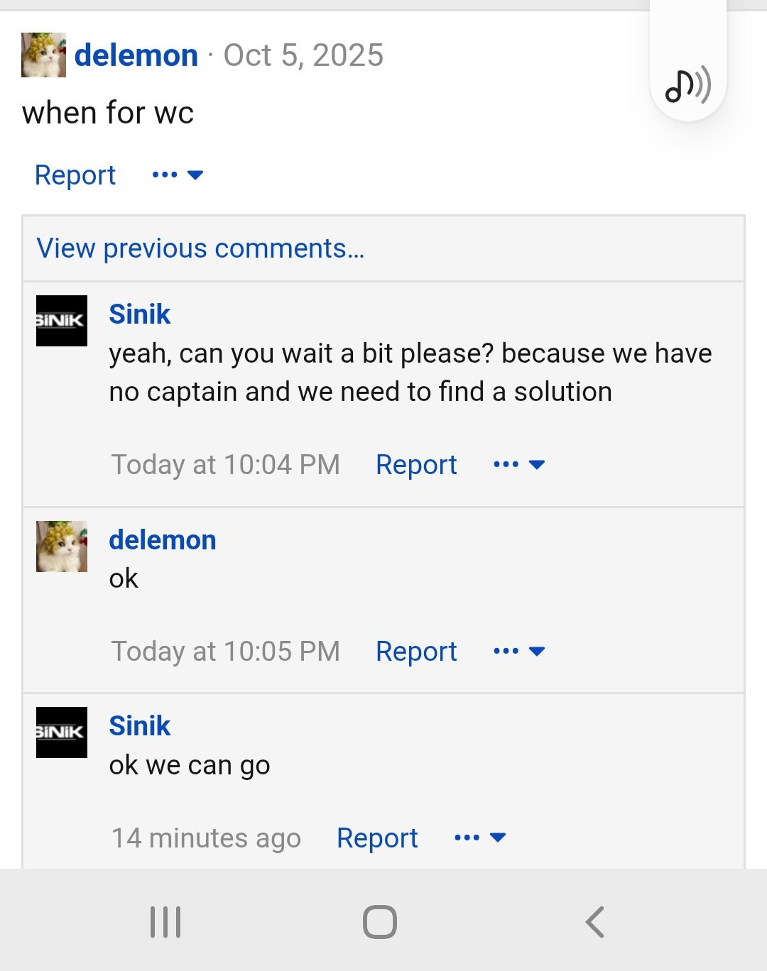Report delemon's 'ok' comment

pyautogui.click(x=416, y=652)
